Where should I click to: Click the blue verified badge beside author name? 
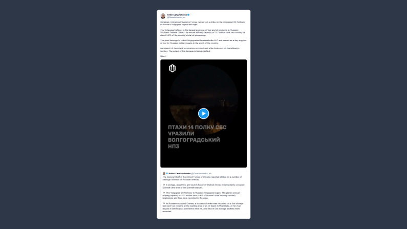coord(189,15)
